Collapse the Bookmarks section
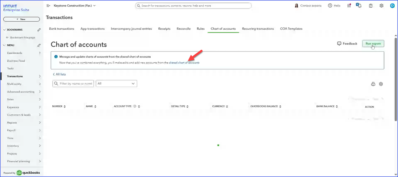 pos(4,30)
